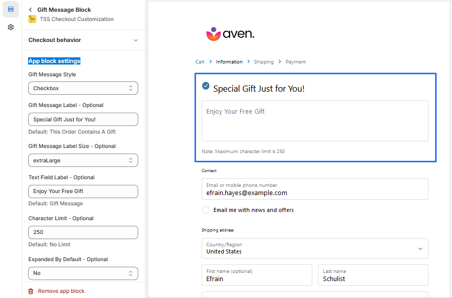Open the Country/Region dropdown
This screenshot has height=298, width=452.
pyautogui.click(x=315, y=248)
